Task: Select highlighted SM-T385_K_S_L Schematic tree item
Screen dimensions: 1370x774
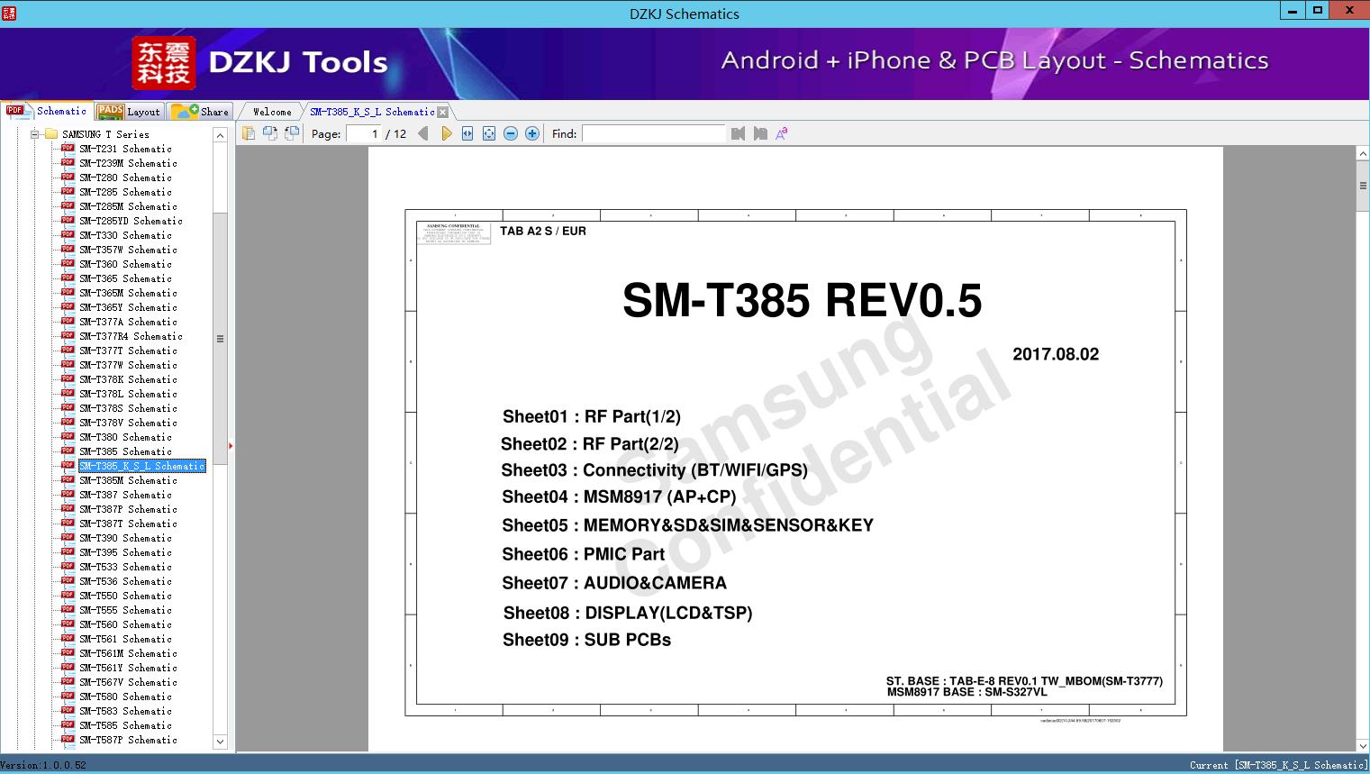Action: click(x=142, y=466)
